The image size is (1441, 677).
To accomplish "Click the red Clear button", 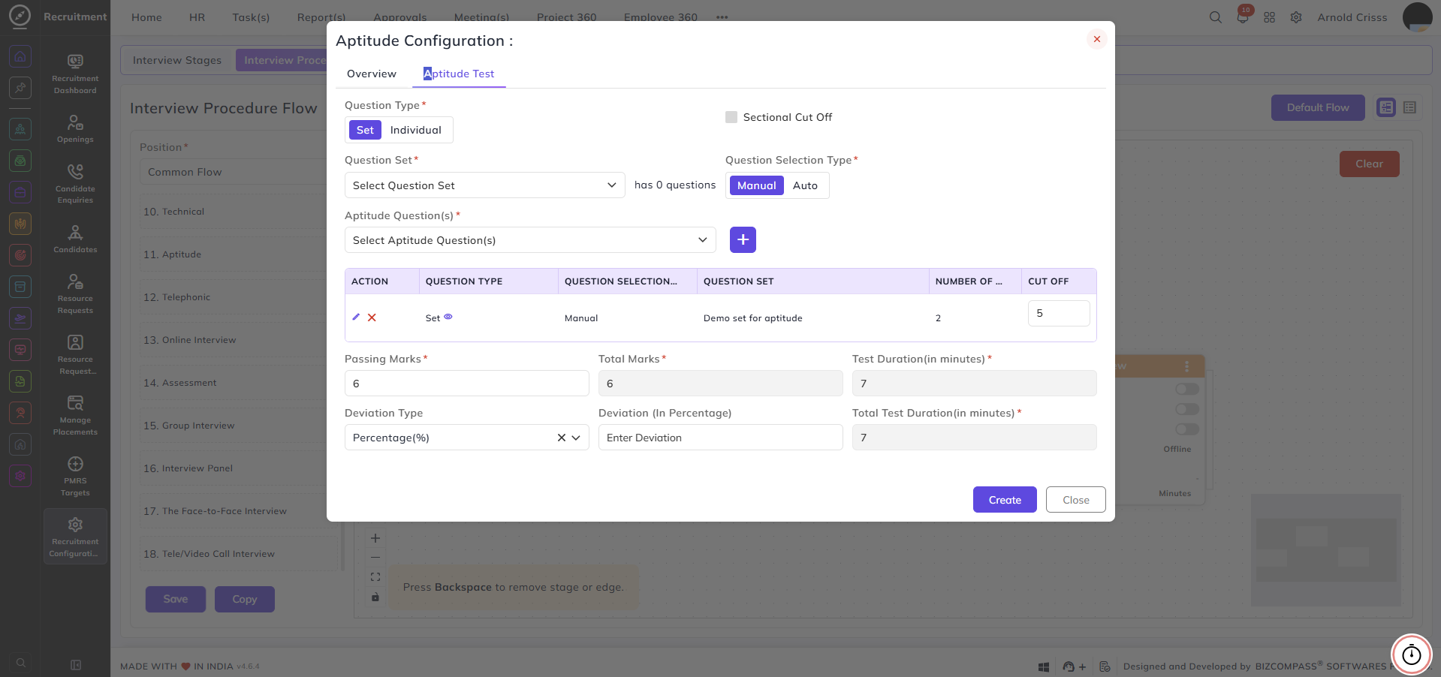I will pos(1369,164).
